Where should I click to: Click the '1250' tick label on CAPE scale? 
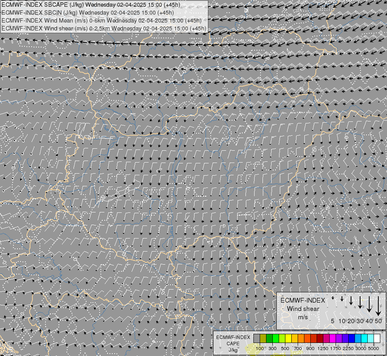coord(323,348)
